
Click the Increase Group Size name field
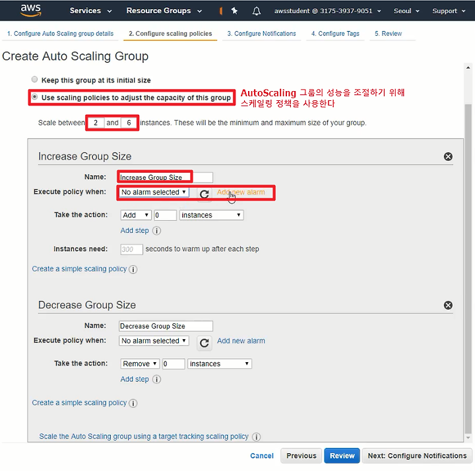[166, 177]
